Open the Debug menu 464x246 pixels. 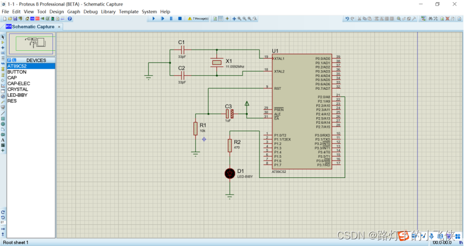(91, 12)
